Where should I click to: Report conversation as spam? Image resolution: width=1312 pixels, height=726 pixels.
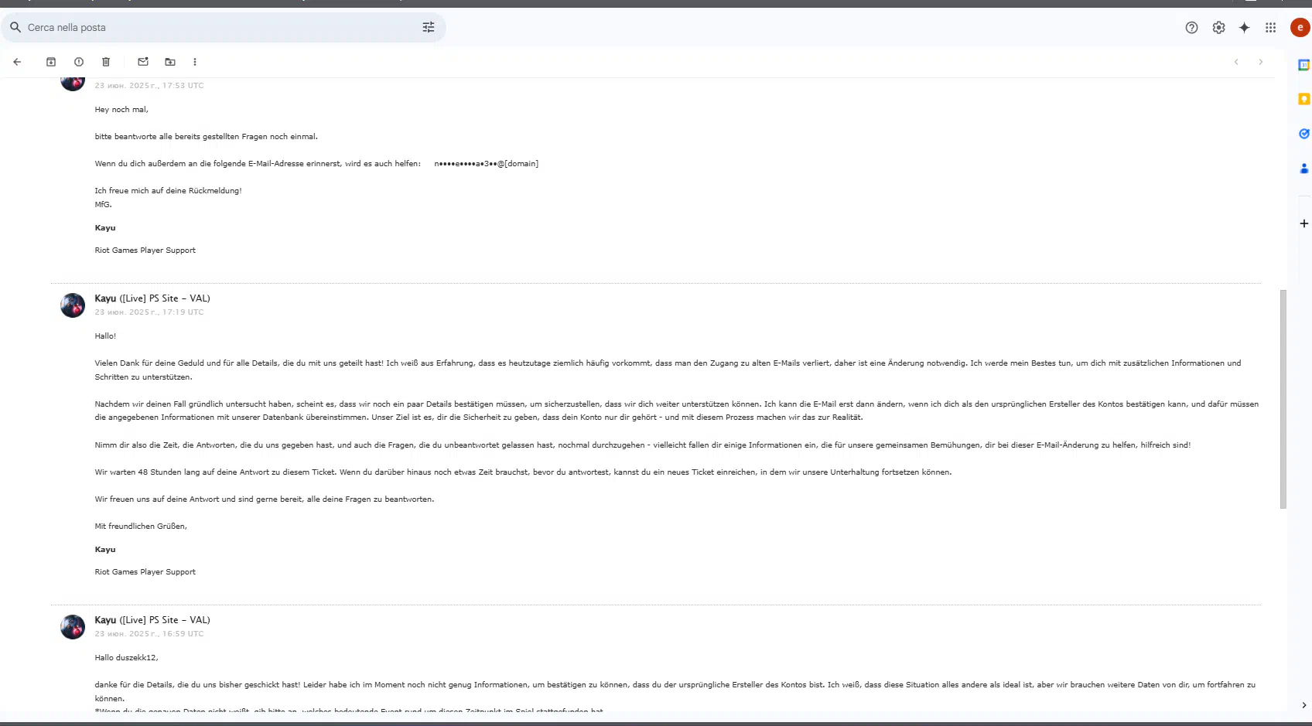[x=79, y=62]
